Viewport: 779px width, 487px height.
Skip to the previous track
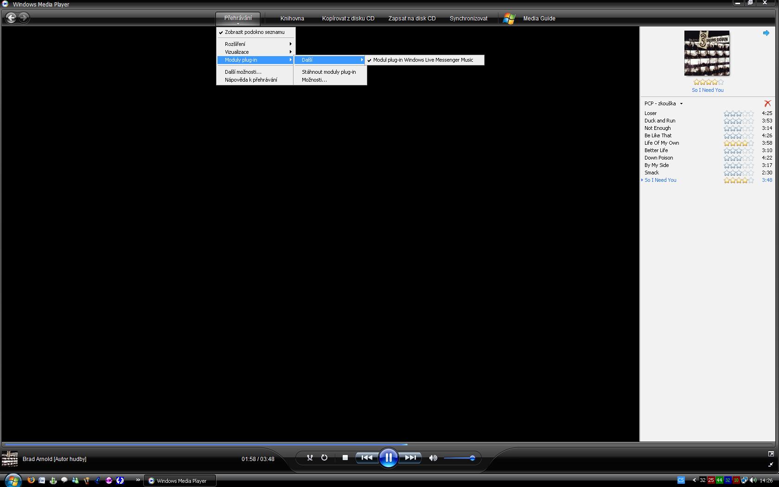(367, 458)
